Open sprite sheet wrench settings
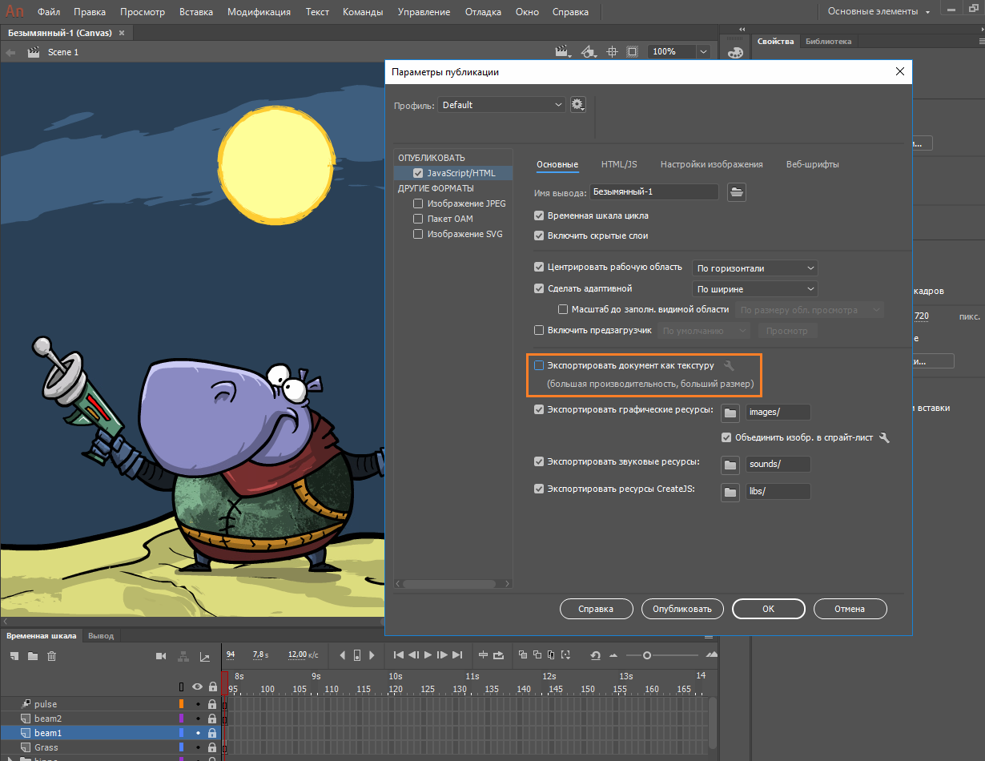 pos(884,438)
